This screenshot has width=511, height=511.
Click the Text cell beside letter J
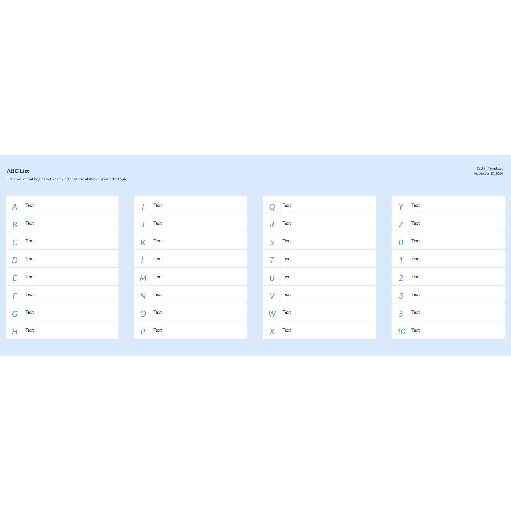[199, 223]
